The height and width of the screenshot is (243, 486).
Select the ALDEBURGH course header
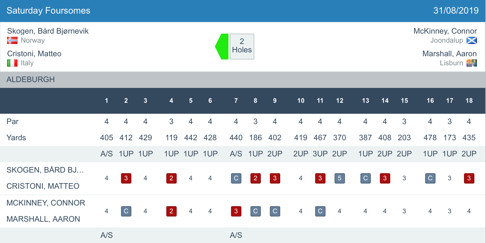click(30, 79)
